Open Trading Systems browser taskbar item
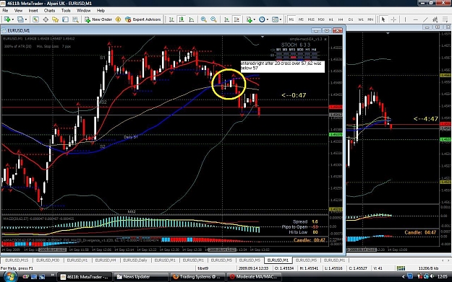This screenshot has height=282, width=452. (197, 277)
